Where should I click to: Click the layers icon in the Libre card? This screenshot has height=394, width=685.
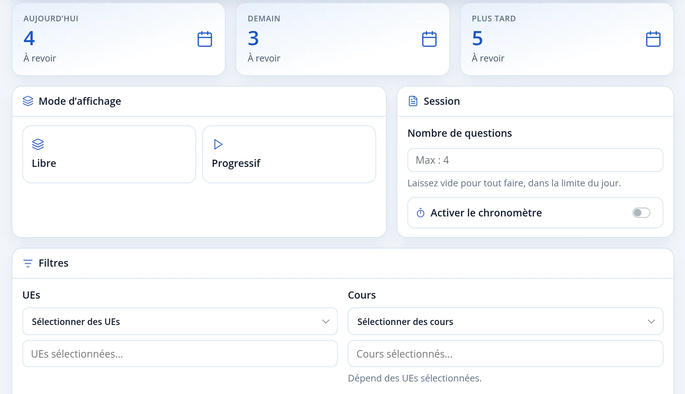pos(38,144)
